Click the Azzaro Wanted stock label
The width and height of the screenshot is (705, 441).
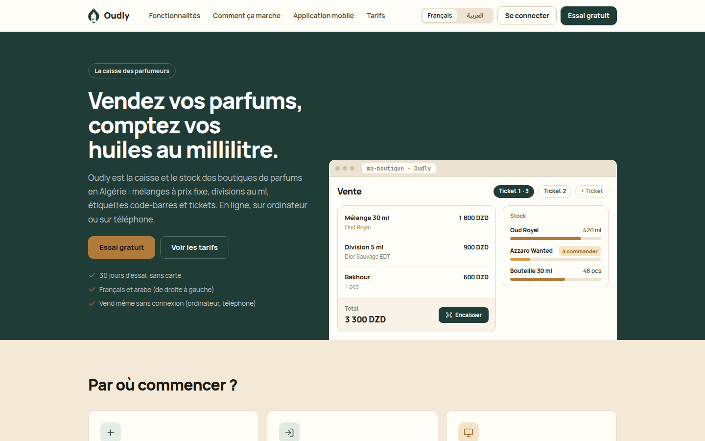click(x=531, y=251)
